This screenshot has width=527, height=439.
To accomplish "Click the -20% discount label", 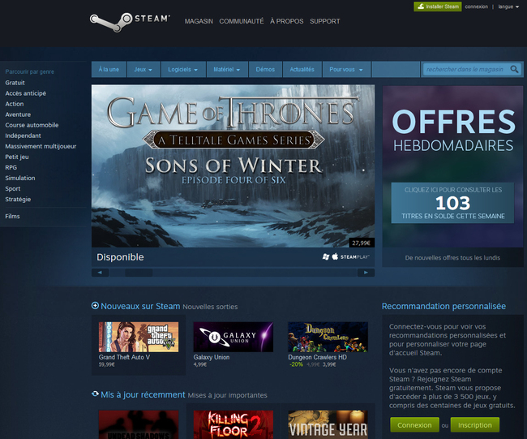I will point(296,364).
